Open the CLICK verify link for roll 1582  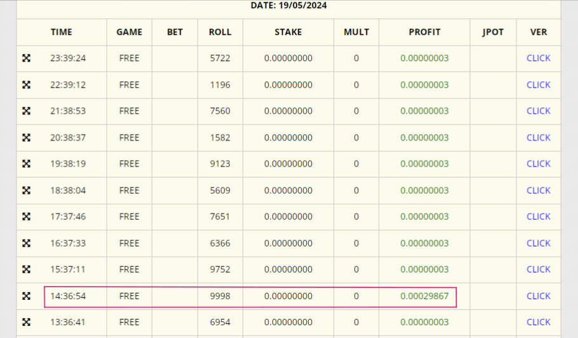pos(538,137)
